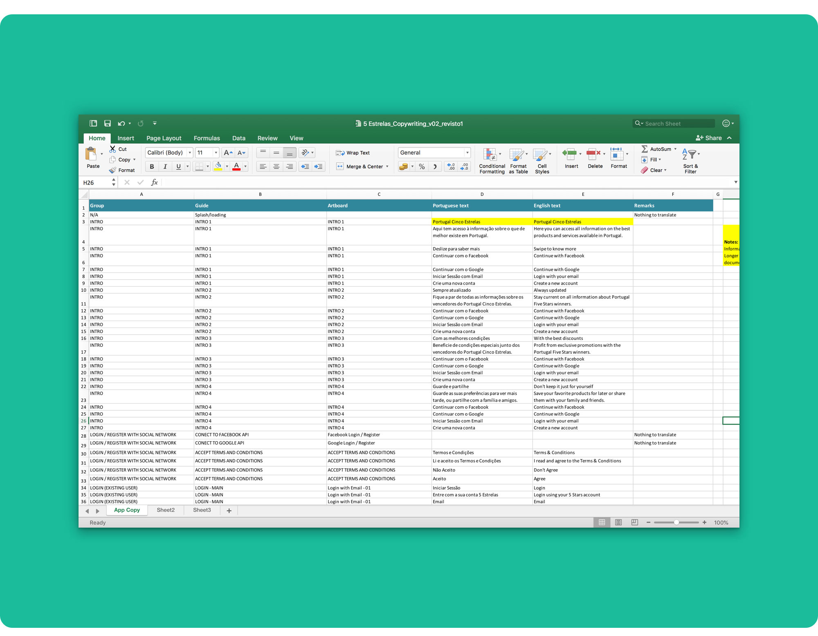Open the Formulas ribbon tab
This screenshot has height=636, width=818.
point(207,138)
